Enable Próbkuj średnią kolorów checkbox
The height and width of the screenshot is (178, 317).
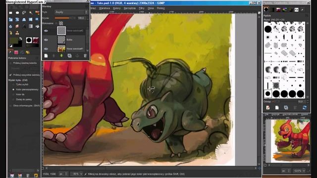pos(10,63)
